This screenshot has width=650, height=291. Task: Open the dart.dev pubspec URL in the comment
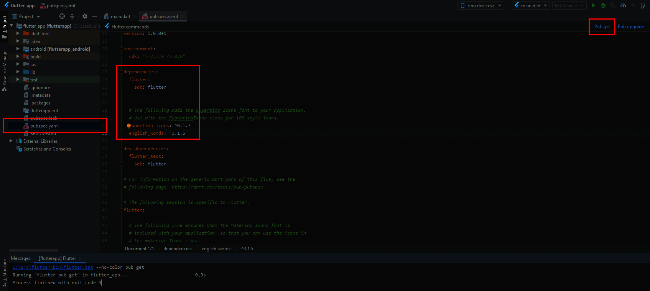pyautogui.click(x=217, y=187)
